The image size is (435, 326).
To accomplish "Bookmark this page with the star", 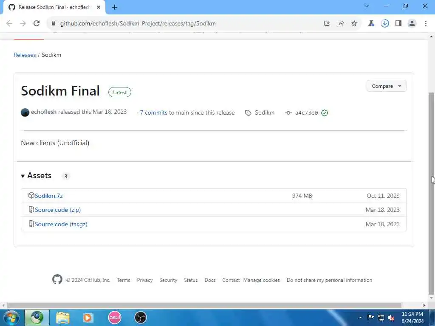I will click(354, 24).
